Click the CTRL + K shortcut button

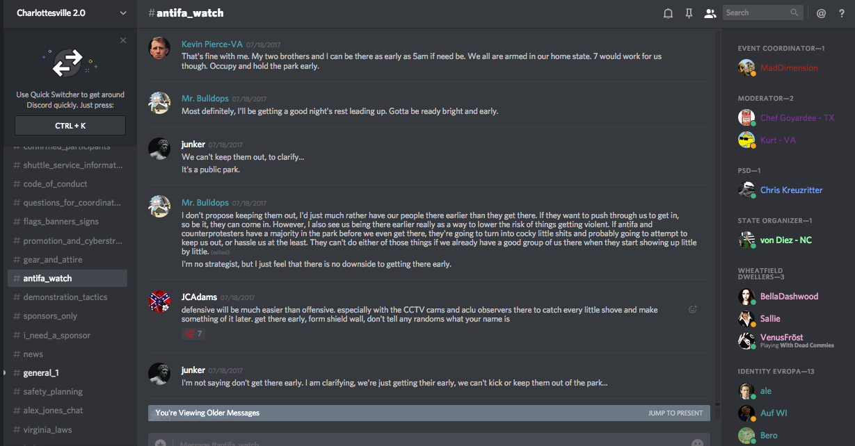(x=70, y=126)
